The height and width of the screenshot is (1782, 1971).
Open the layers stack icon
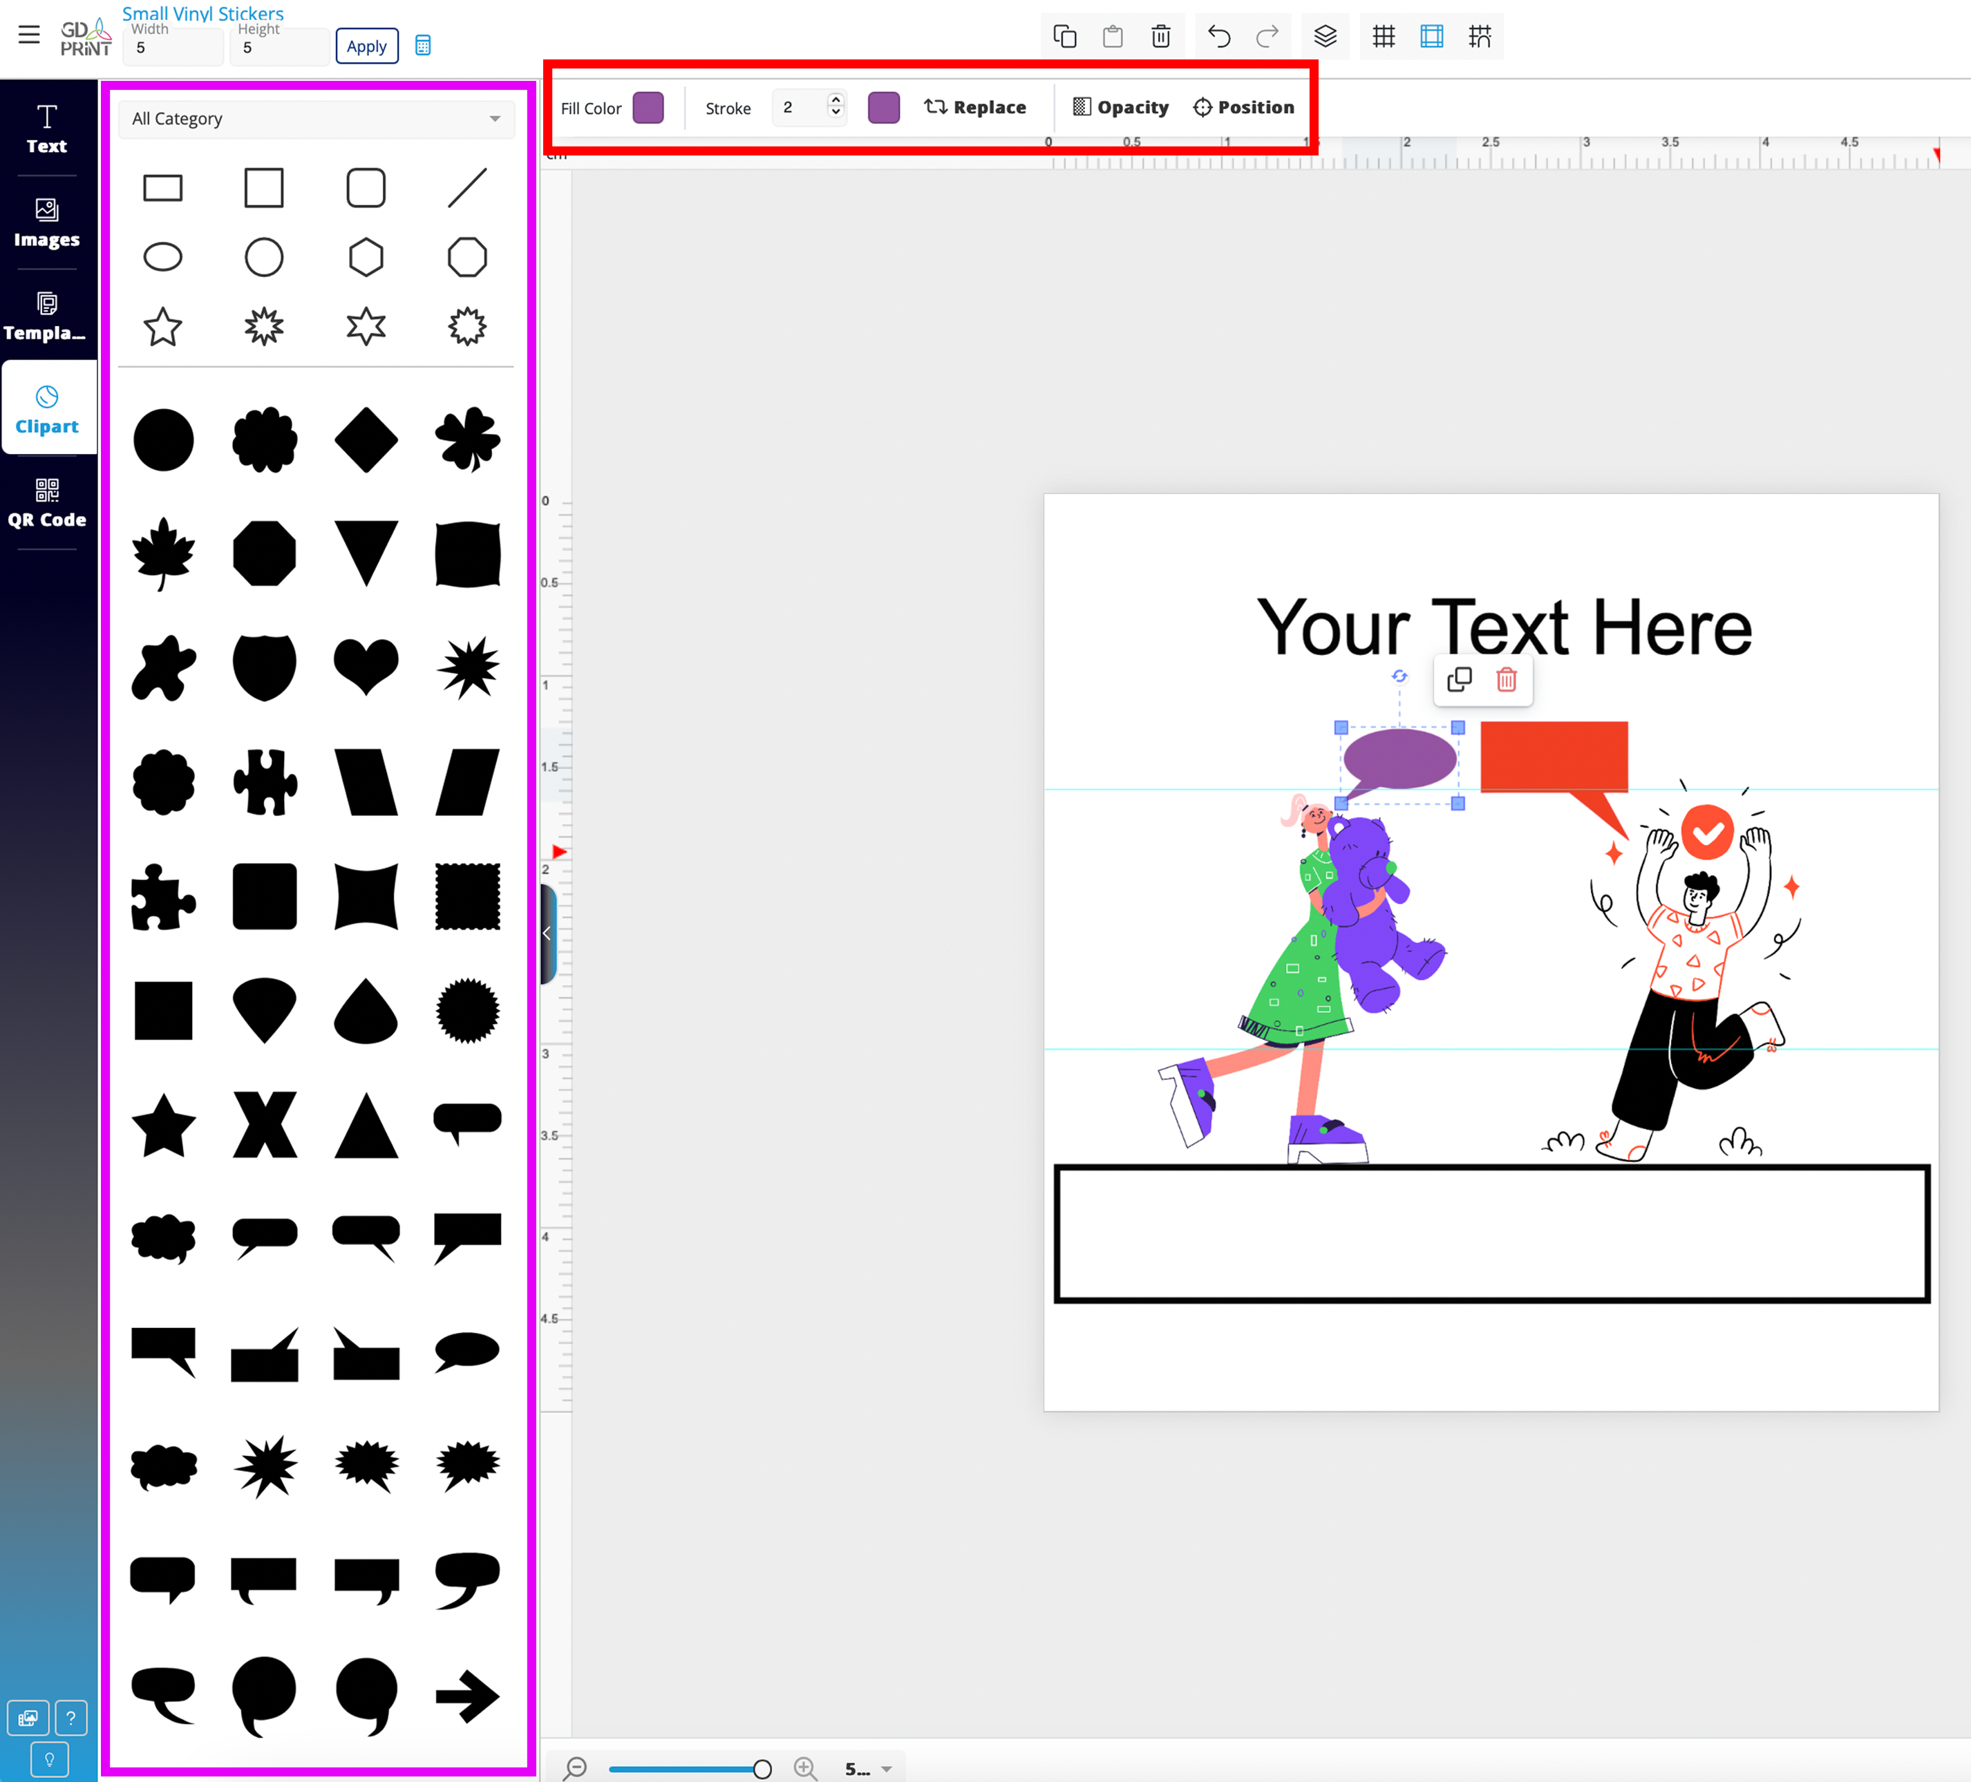tap(1325, 37)
